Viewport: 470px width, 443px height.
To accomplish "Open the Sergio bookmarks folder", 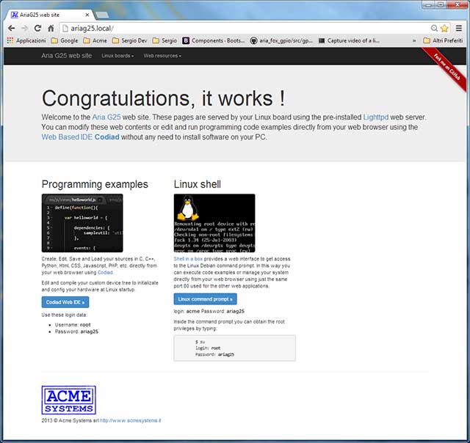I will tap(164, 40).
